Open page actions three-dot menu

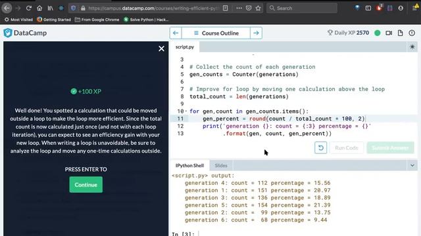[x=239, y=9]
